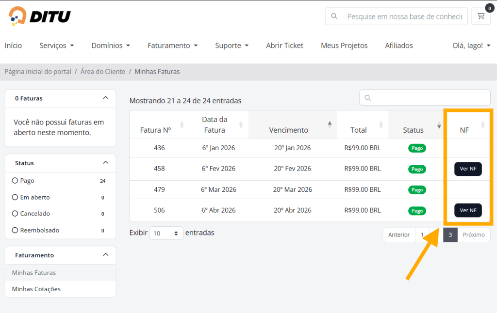
Task: Collapse the Status filter panel
Action: 105,163
